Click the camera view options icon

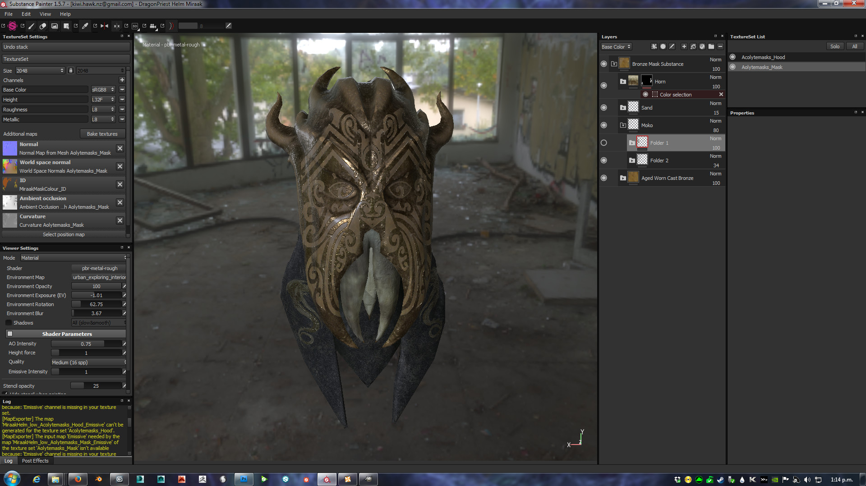pos(153,26)
